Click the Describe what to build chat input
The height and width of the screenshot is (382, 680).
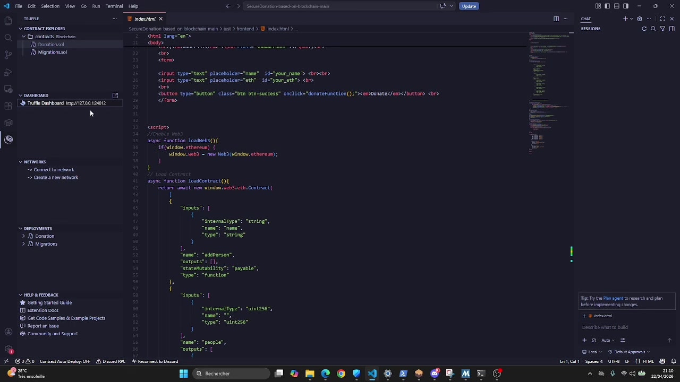(626, 327)
